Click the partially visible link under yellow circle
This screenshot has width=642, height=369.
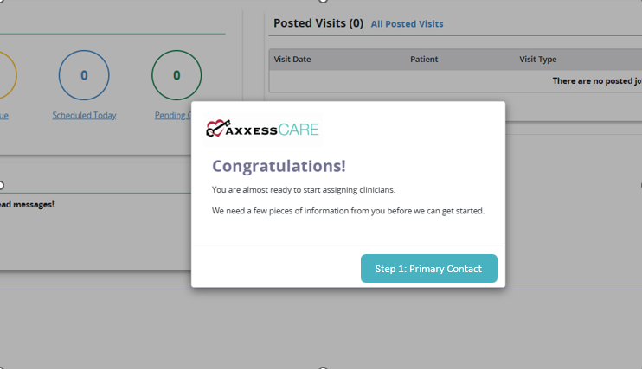click(4, 115)
